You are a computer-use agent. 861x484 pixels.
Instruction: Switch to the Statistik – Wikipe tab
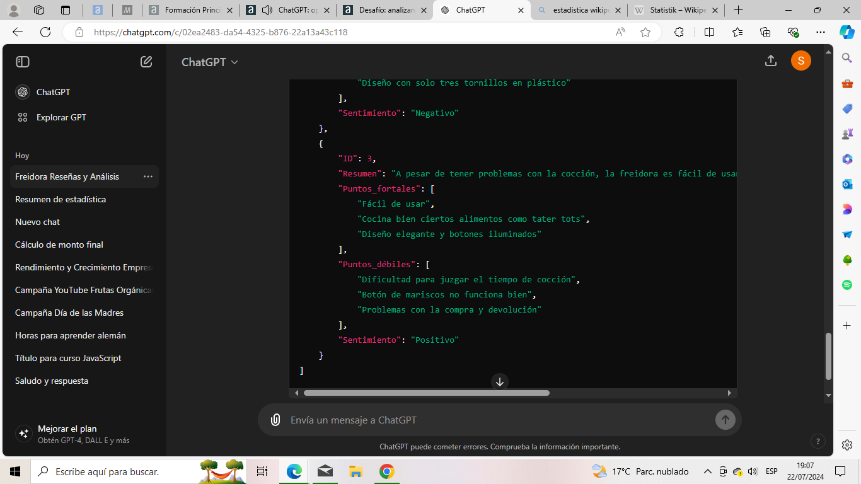(676, 10)
